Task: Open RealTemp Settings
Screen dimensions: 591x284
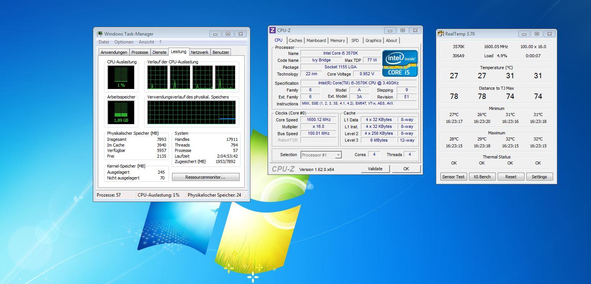Action: [539, 177]
